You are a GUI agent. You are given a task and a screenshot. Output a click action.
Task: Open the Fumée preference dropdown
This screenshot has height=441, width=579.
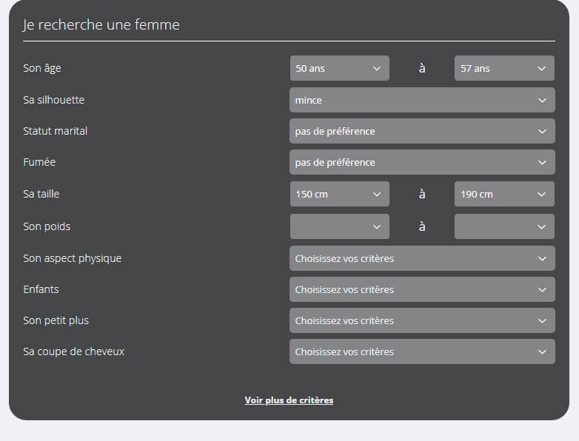421,162
